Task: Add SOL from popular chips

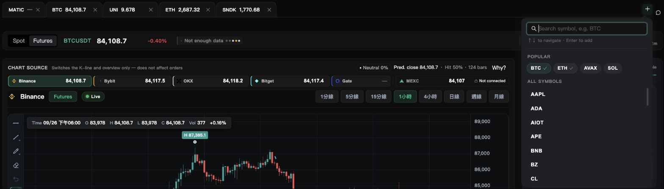Action: pyautogui.click(x=612, y=68)
